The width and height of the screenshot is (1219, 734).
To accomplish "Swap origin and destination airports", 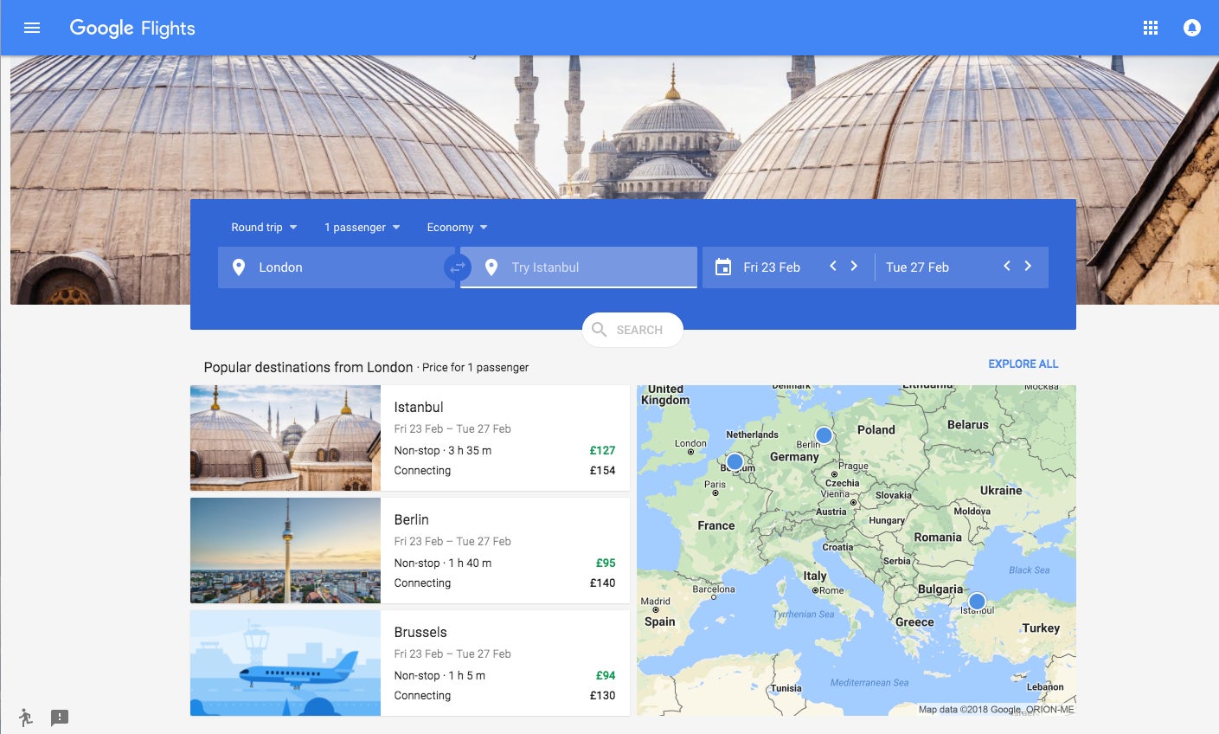I will 458,267.
